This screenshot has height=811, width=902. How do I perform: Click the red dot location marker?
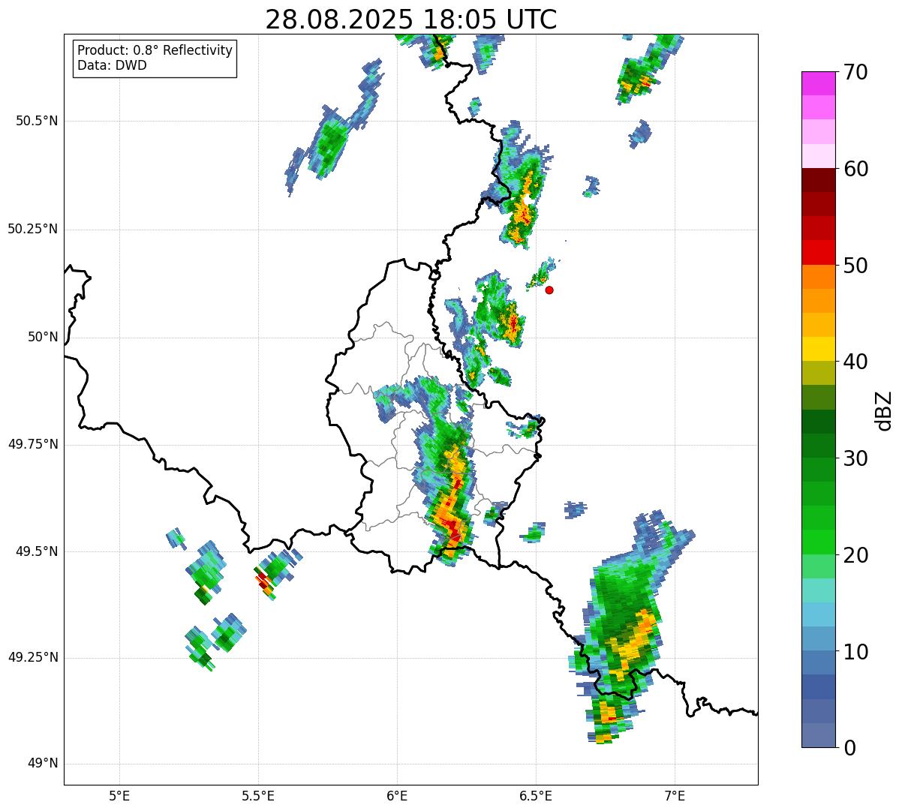tap(549, 290)
